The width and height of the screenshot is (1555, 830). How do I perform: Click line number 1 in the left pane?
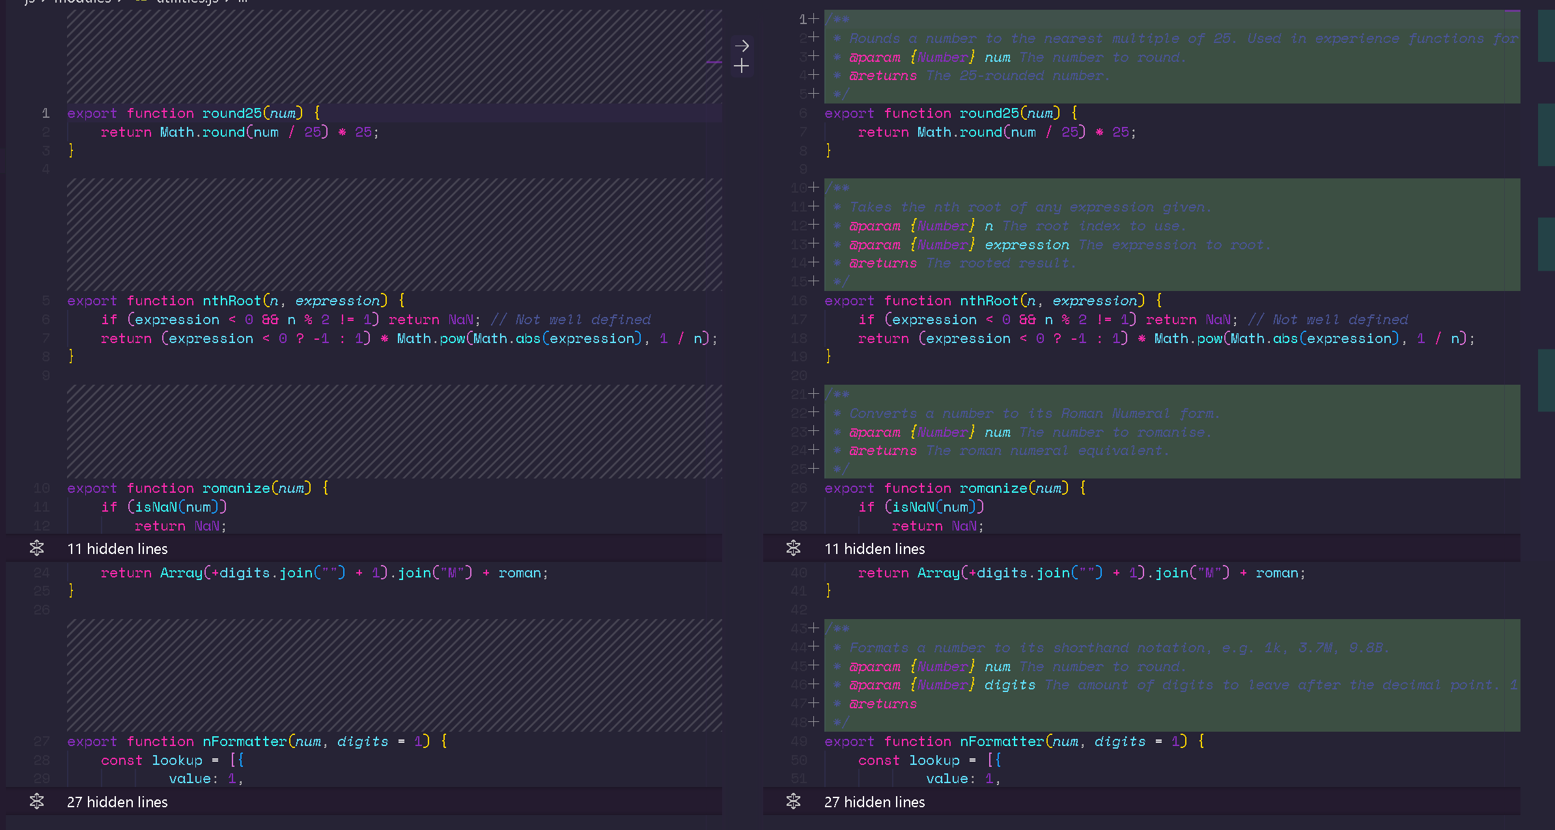click(46, 113)
